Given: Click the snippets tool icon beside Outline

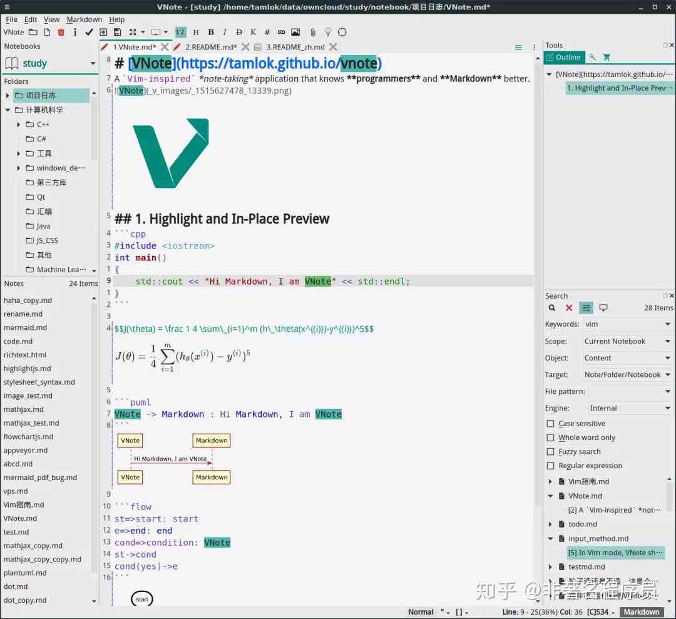Looking at the screenshot, I should coord(592,57).
